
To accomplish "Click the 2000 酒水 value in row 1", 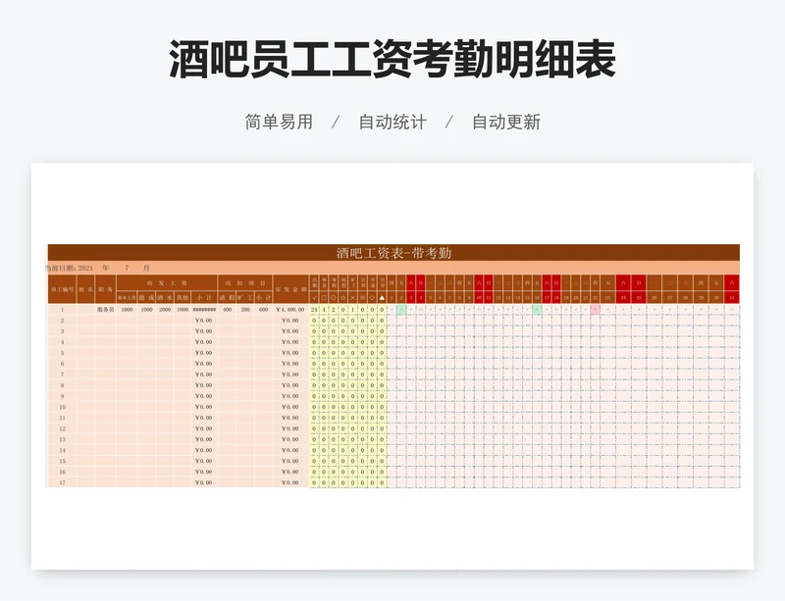I will point(165,310).
